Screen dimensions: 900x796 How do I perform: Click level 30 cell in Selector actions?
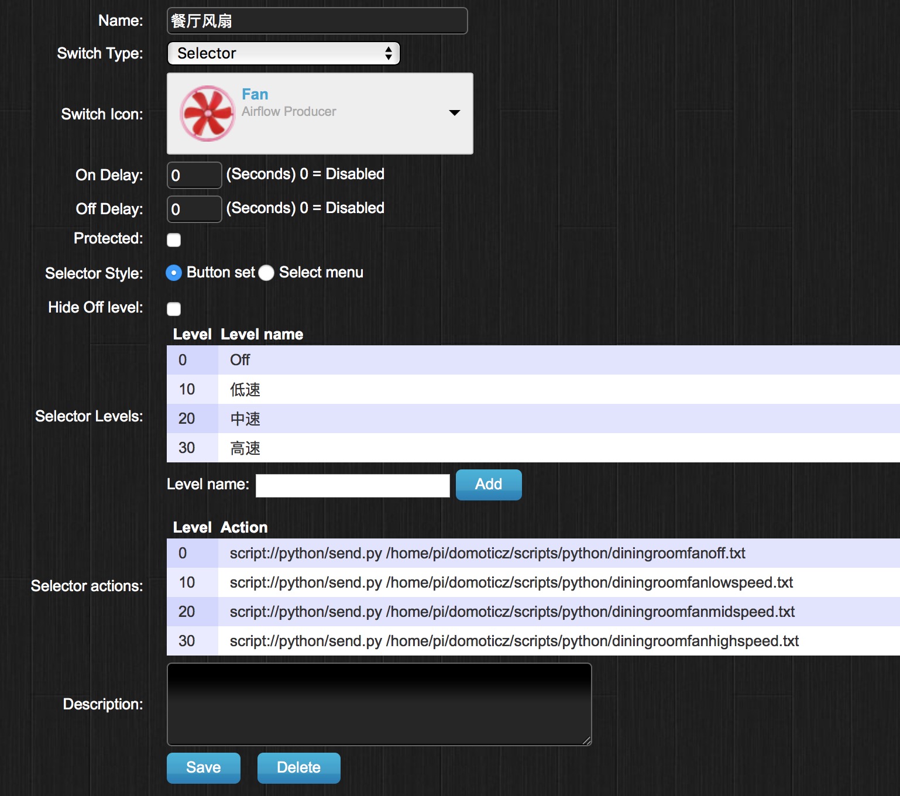[x=192, y=641]
